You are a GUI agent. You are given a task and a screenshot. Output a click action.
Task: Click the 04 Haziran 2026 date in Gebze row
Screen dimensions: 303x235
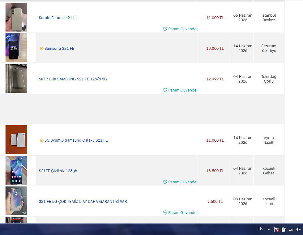tap(243, 171)
